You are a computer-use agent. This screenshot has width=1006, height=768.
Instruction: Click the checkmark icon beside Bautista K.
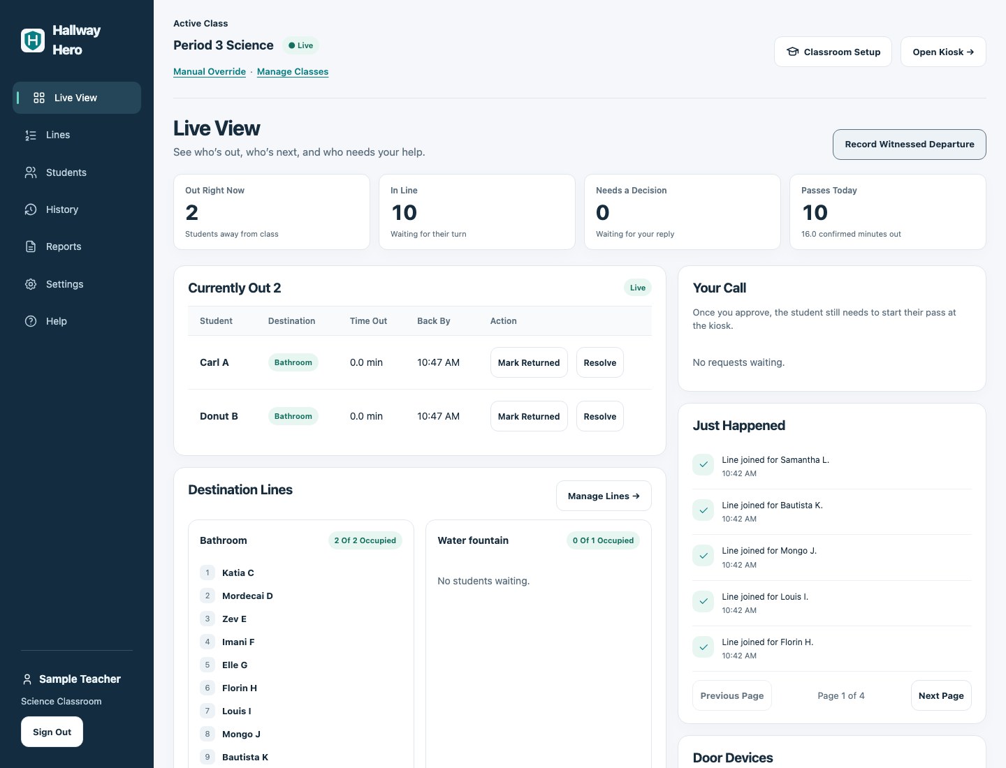click(704, 510)
